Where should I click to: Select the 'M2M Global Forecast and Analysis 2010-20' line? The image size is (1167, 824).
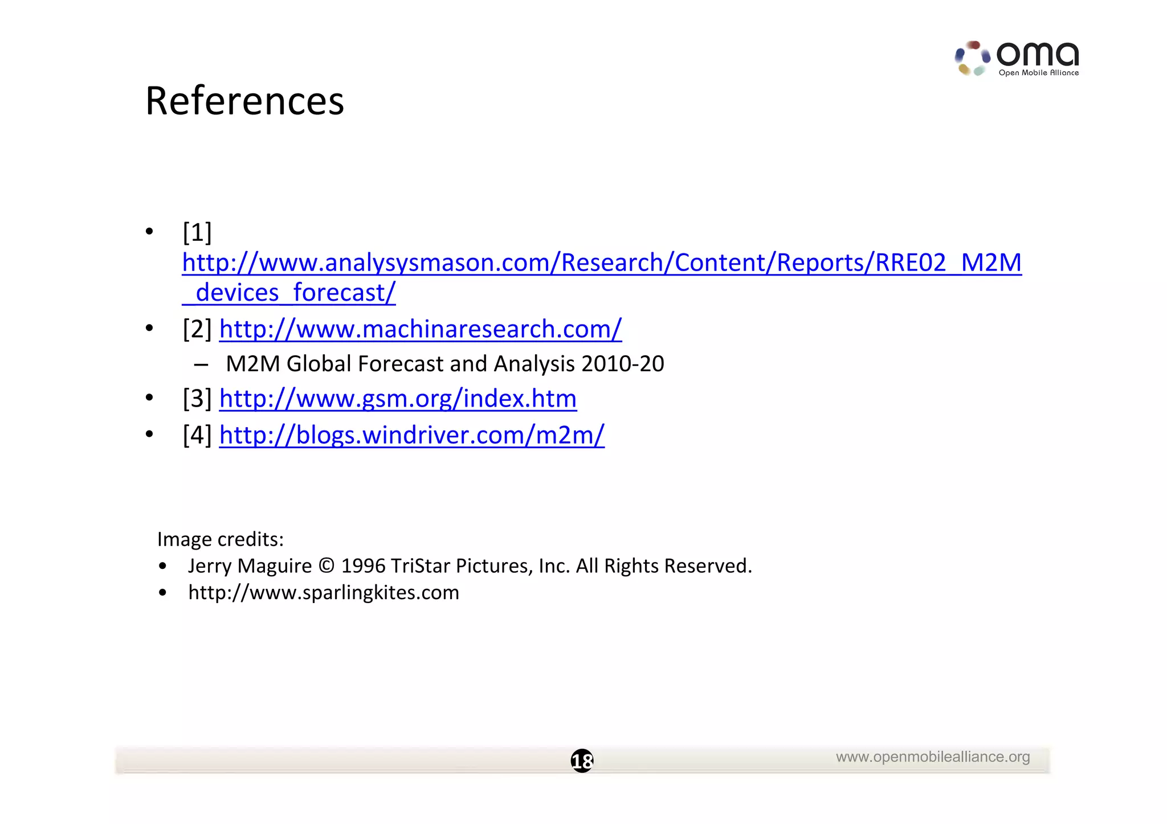coord(445,364)
